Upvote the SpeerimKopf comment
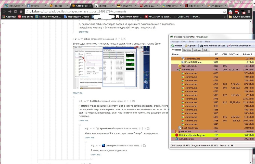This screenshot has height=164, width=255. coord(91,129)
